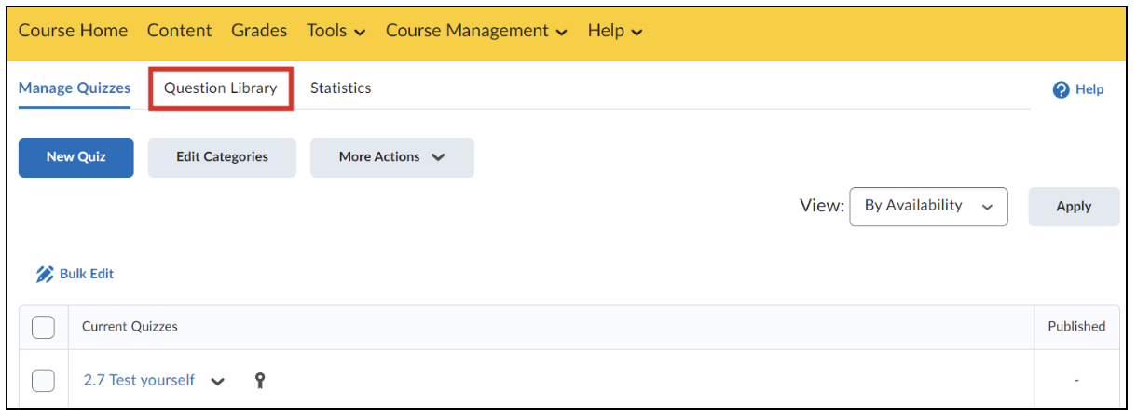The width and height of the screenshot is (1137, 419).
Task: Switch to the Question Library tab
Action: point(221,88)
